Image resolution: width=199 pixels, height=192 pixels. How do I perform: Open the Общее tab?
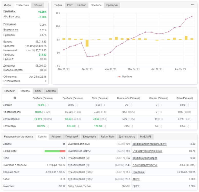[x=38, y=5]
